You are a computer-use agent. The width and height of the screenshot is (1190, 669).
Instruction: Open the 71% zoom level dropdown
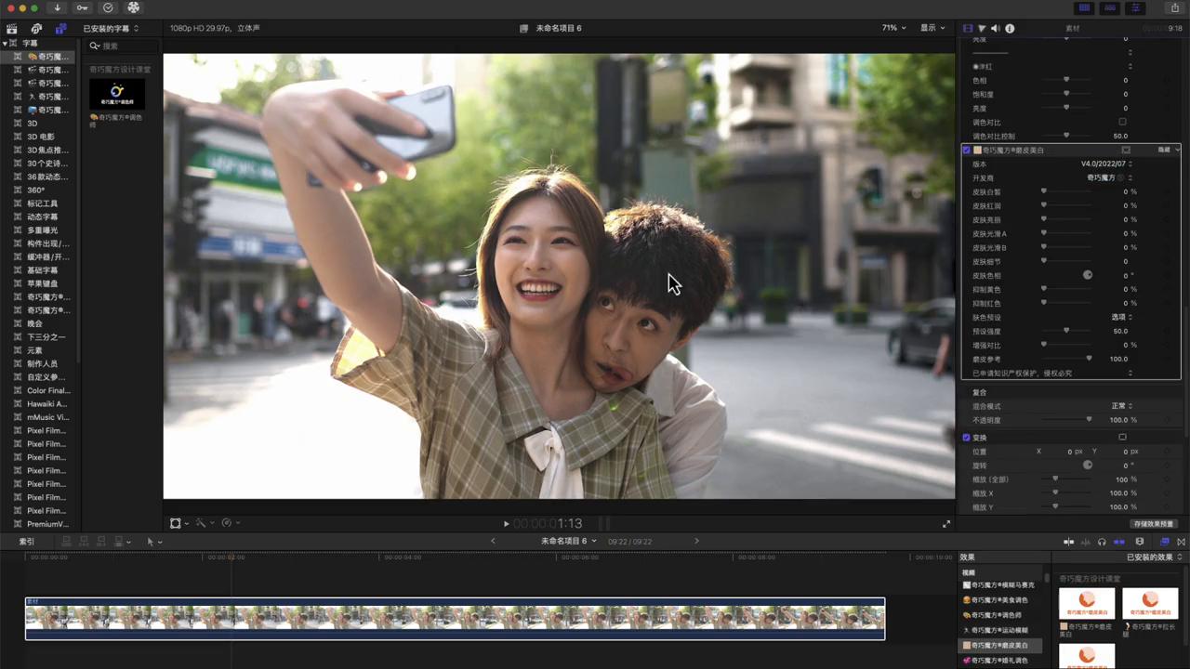[x=892, y=29]
